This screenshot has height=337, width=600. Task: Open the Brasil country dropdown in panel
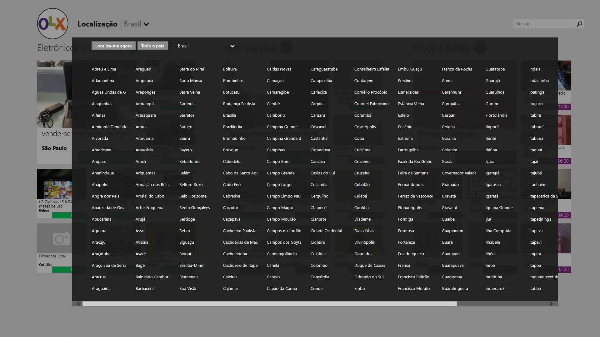click(x=232, y=46)
